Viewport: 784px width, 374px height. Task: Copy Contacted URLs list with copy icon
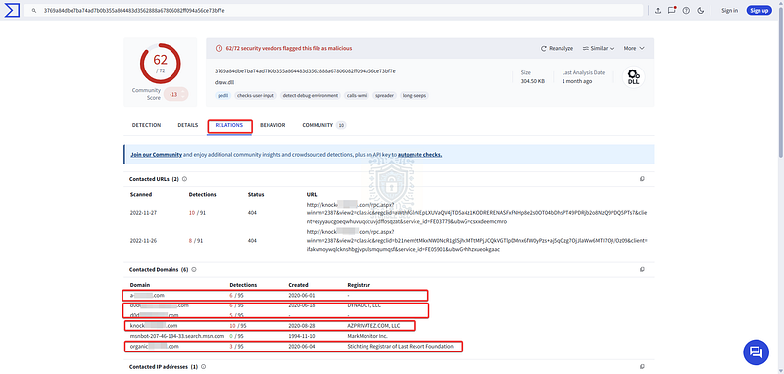[642, 179]
